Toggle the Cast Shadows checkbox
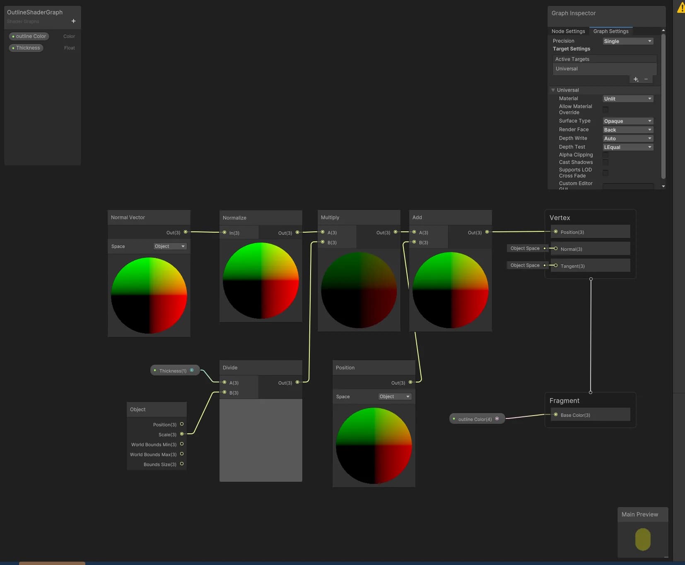Screen dimensions: 685x565 [x=605, y=162]
